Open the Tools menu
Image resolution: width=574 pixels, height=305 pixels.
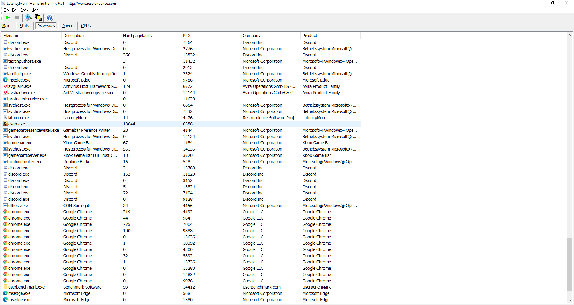click(x=25, y=10)
